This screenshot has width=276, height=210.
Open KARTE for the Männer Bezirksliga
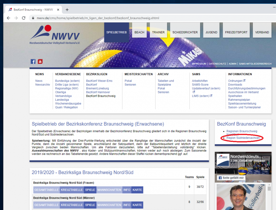[137, 205]
